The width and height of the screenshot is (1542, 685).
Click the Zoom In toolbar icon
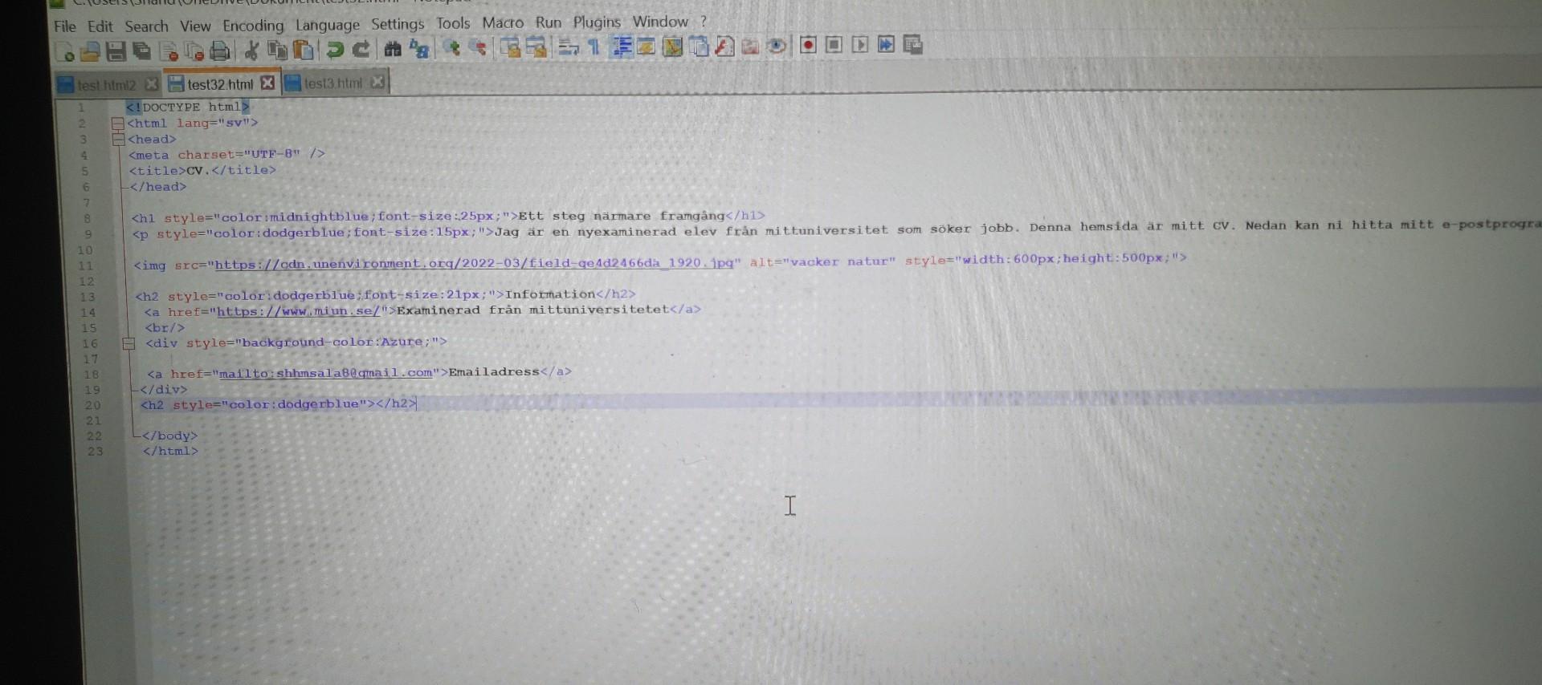(451, 48)
